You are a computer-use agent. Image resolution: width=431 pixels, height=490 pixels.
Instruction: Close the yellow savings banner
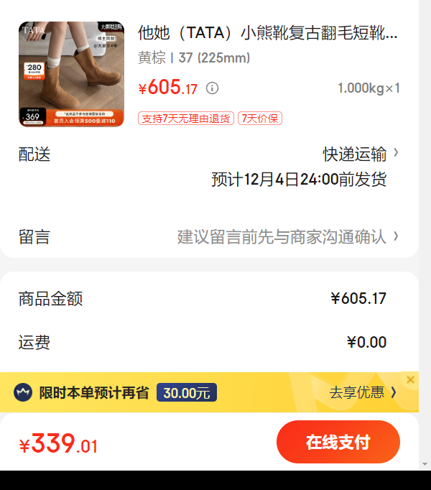tap(410, 379)
